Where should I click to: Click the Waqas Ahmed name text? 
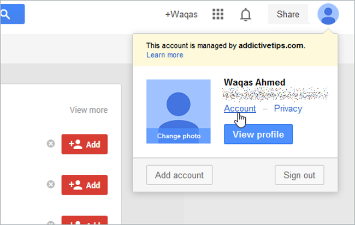(255, 82)
